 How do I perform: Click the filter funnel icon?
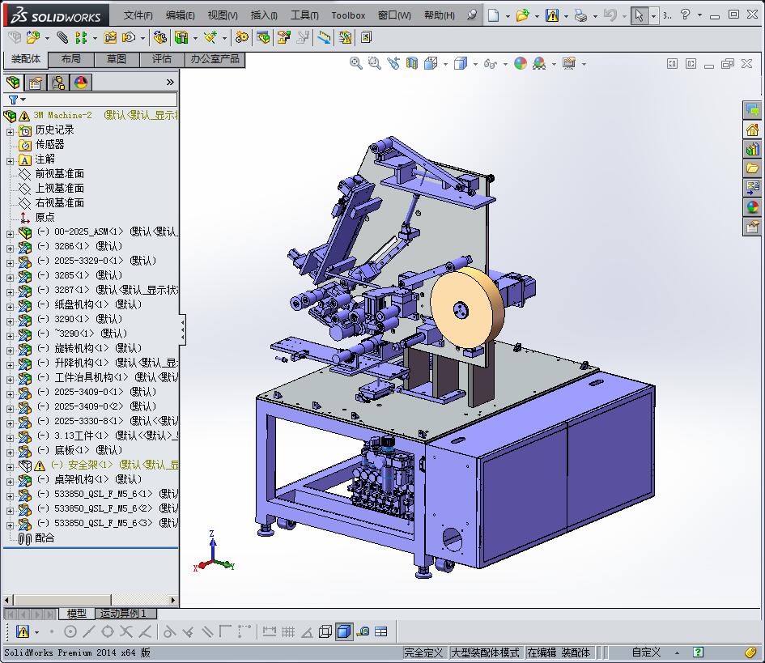pyautogui.click(x=13, y=100)
